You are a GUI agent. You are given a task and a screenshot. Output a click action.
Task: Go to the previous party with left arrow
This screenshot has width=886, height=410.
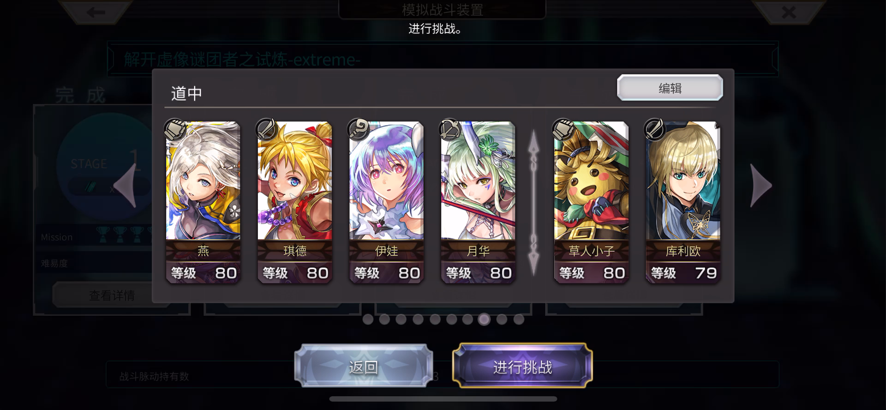[x=125, y=186]
